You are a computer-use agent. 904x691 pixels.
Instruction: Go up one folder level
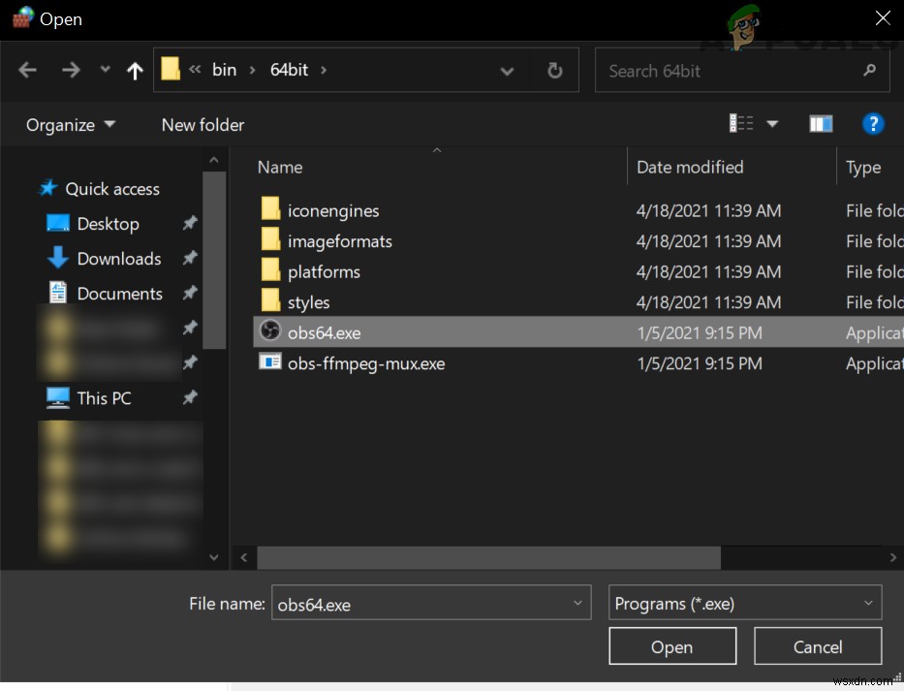(135, 69)
